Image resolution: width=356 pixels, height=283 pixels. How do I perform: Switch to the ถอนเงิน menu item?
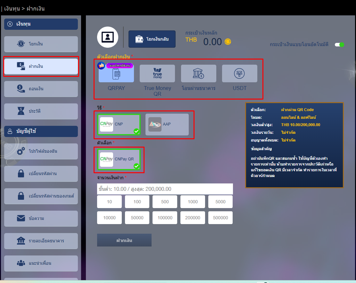click(x=41, y=89)
